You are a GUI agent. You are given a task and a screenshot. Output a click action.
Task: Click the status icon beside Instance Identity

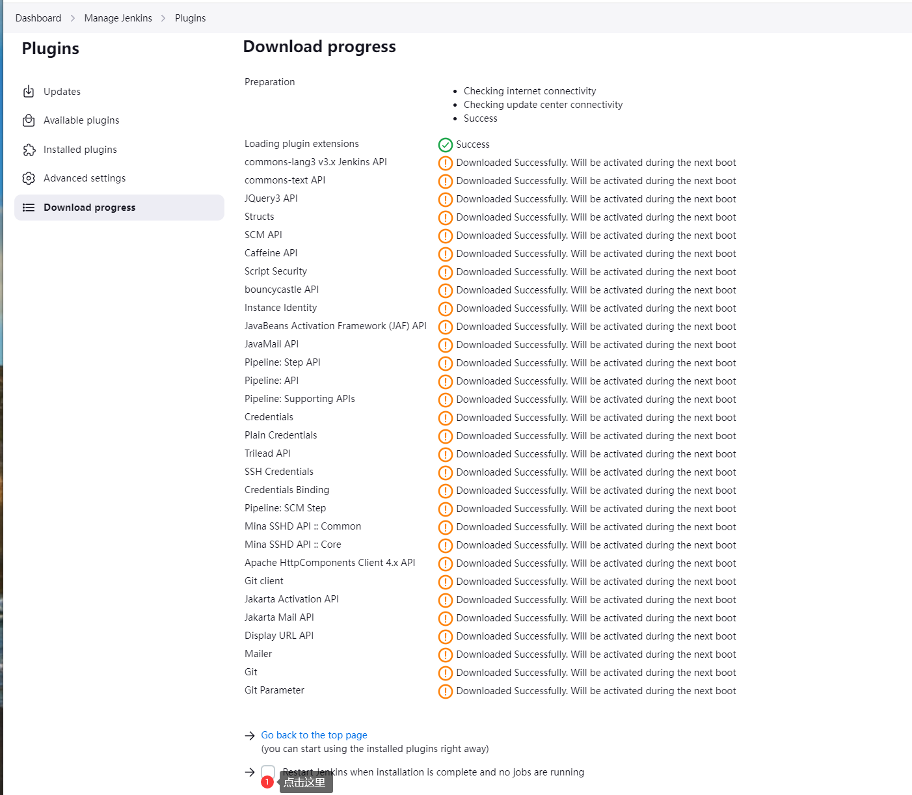coord(446,308)
